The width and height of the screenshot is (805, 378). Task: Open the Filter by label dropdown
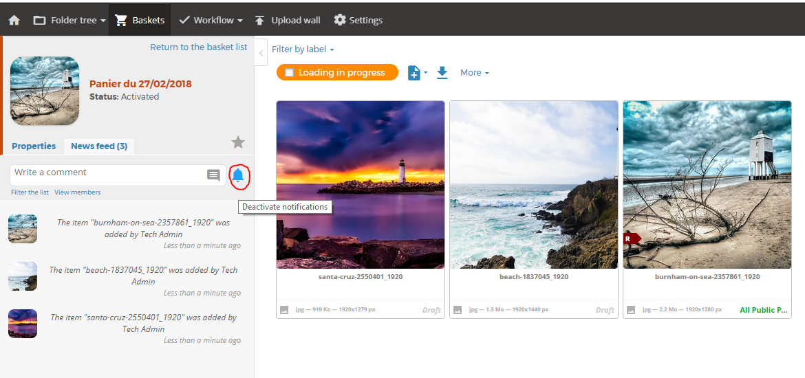click(x=303, y=49)
